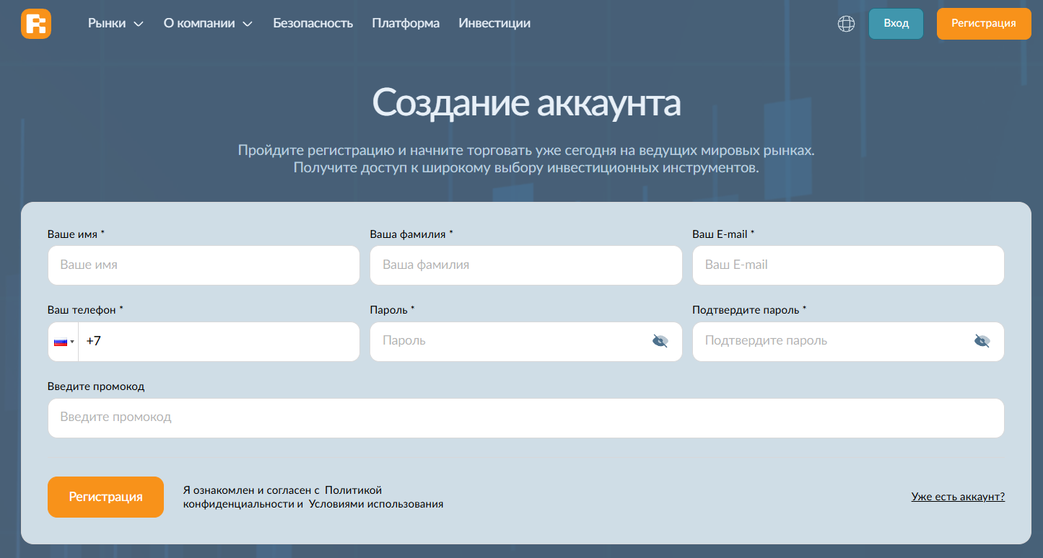Open the Условиями использования link

[x=375, y=505]
